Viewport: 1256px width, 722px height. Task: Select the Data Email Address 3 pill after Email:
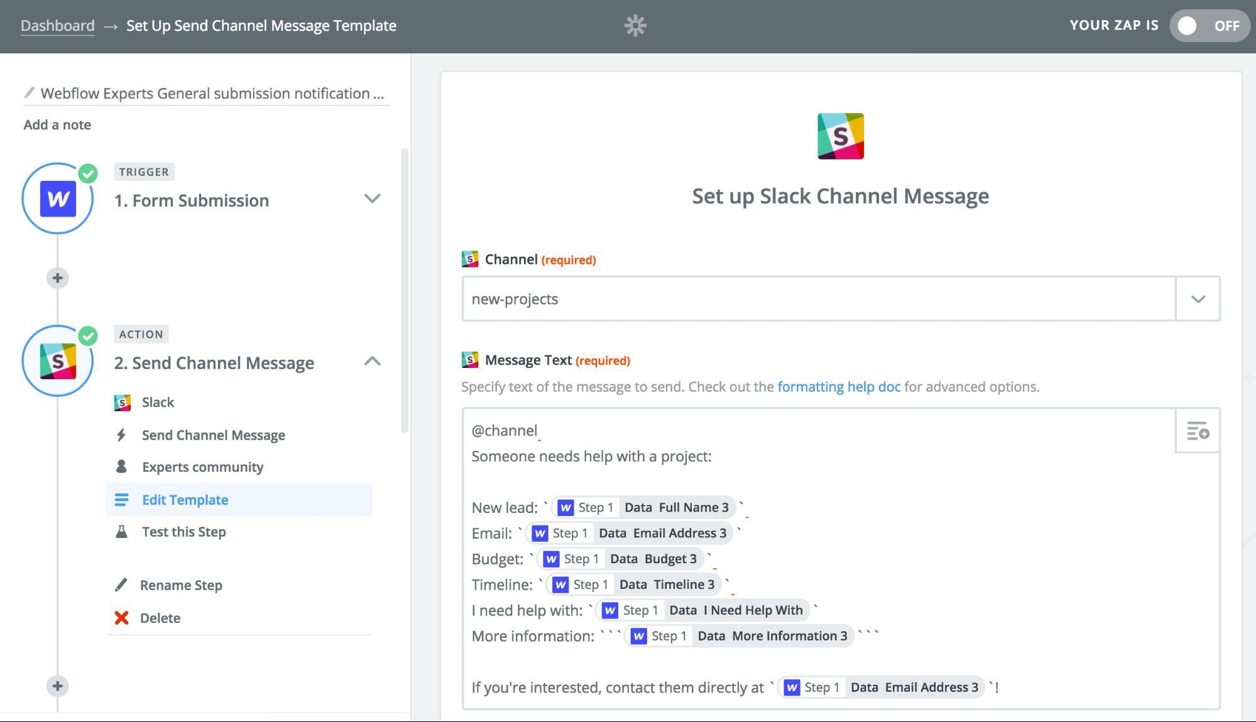(629, 533)
